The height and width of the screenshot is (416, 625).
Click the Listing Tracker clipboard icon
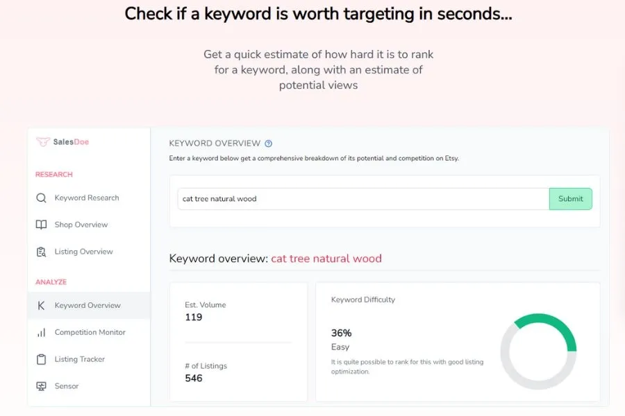41,359
